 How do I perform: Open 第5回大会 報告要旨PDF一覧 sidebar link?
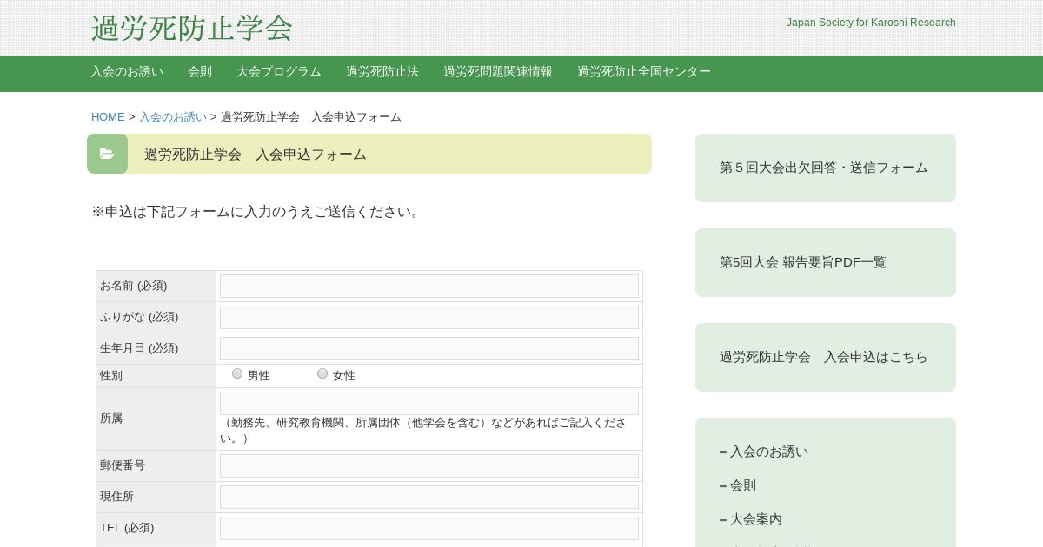tap(826, 262)
